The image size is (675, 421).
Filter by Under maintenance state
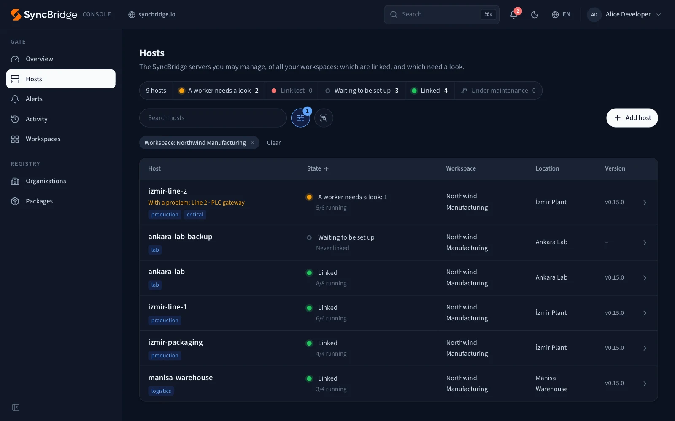click(x=498, y=91)
